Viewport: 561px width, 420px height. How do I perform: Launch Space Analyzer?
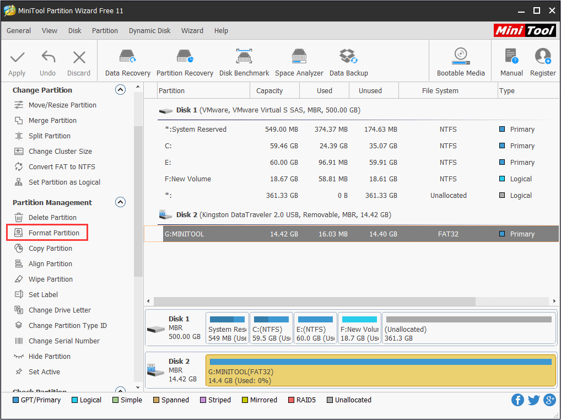299,60
